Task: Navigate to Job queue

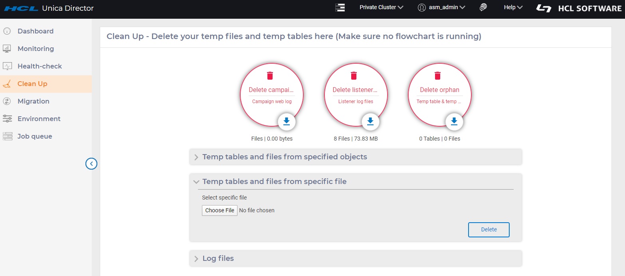Action: coord(35,136)
